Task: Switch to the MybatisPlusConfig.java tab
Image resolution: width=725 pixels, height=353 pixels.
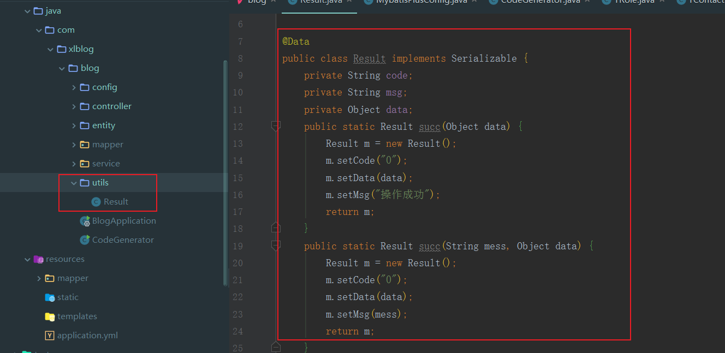Action: pos(420,2)
